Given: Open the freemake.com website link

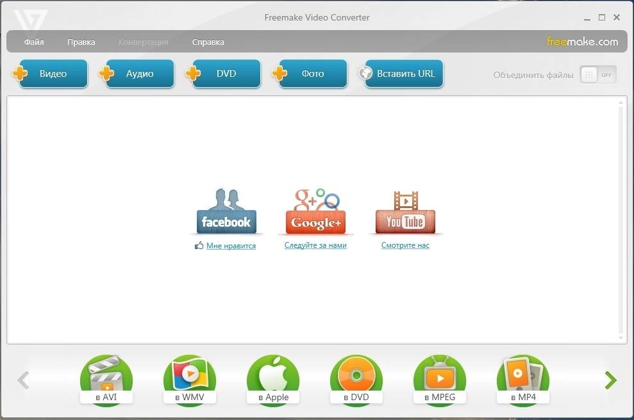Looking at the screenshot, I should [582, 42].
